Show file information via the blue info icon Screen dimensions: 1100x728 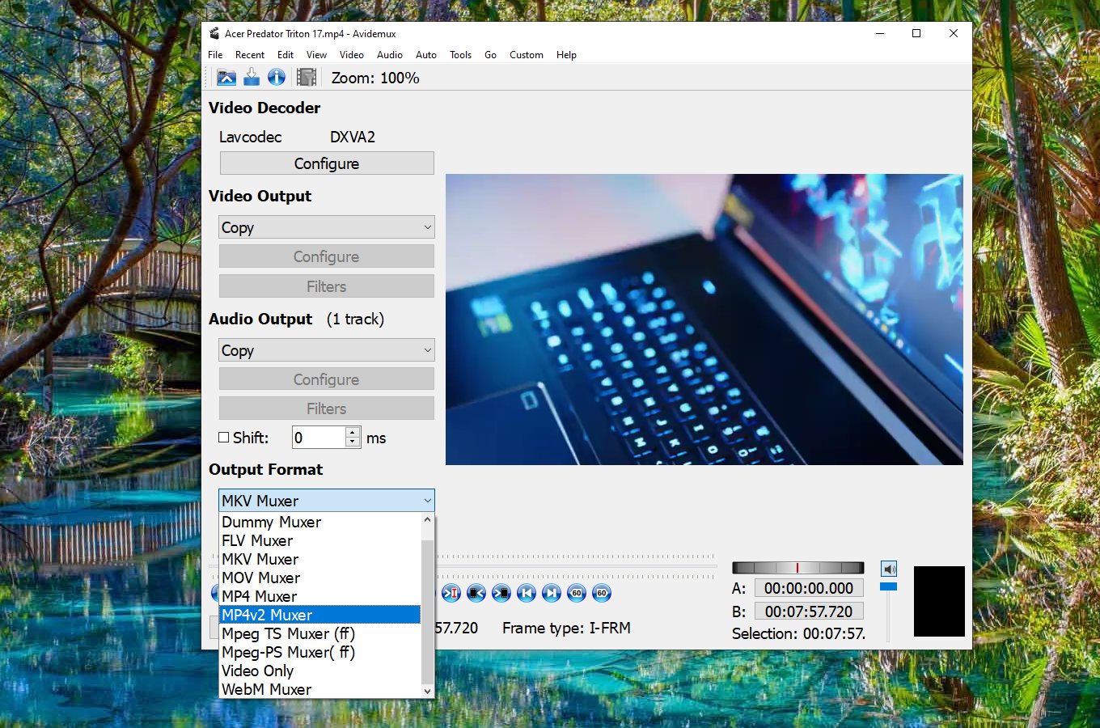point(277,78)
